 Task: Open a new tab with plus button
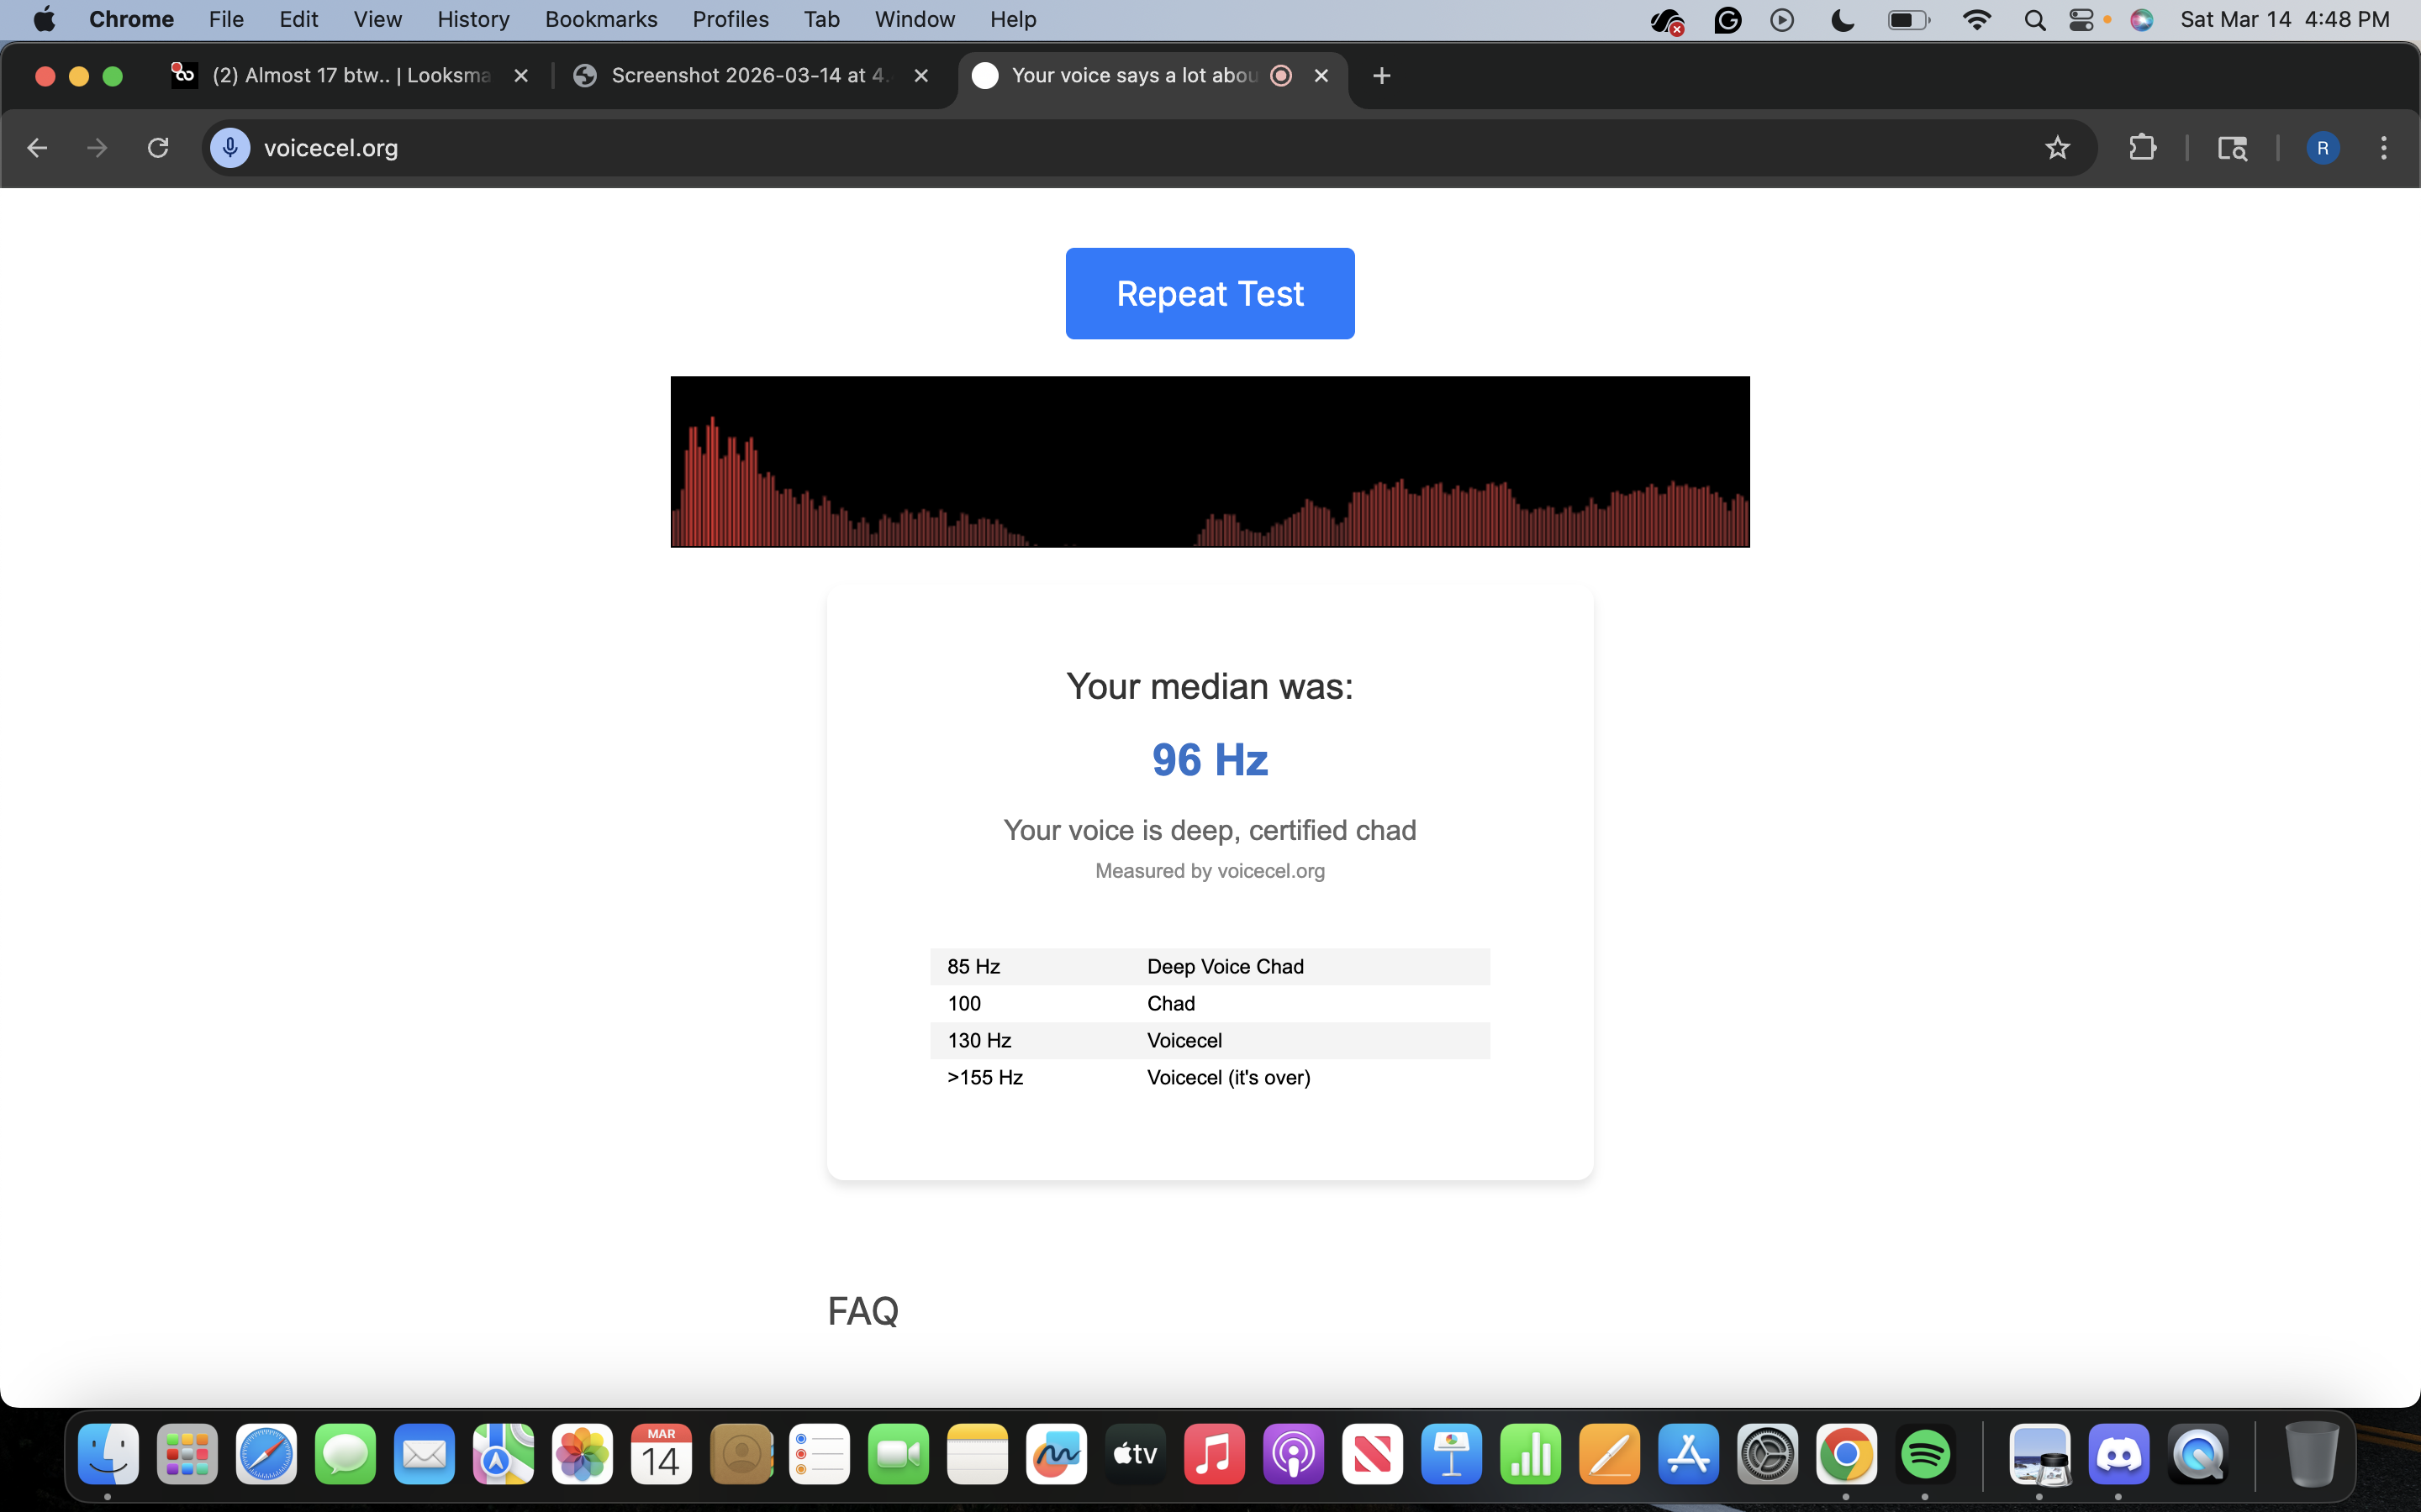coord(1382,76)
